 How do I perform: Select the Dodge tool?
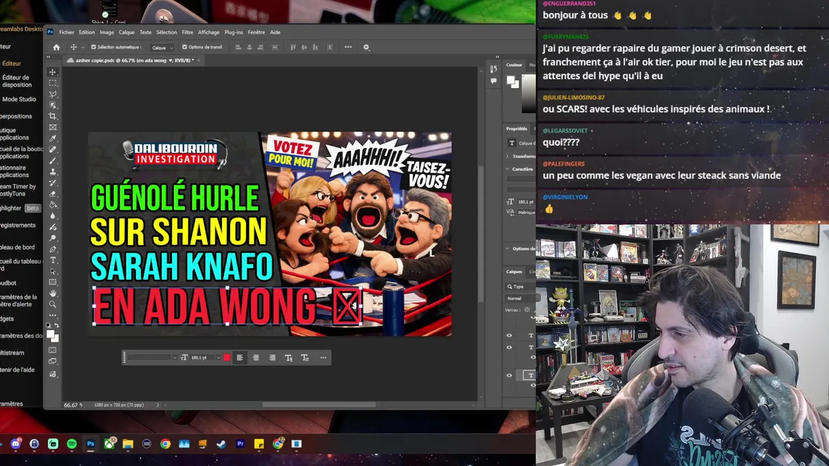click(52, 238)
